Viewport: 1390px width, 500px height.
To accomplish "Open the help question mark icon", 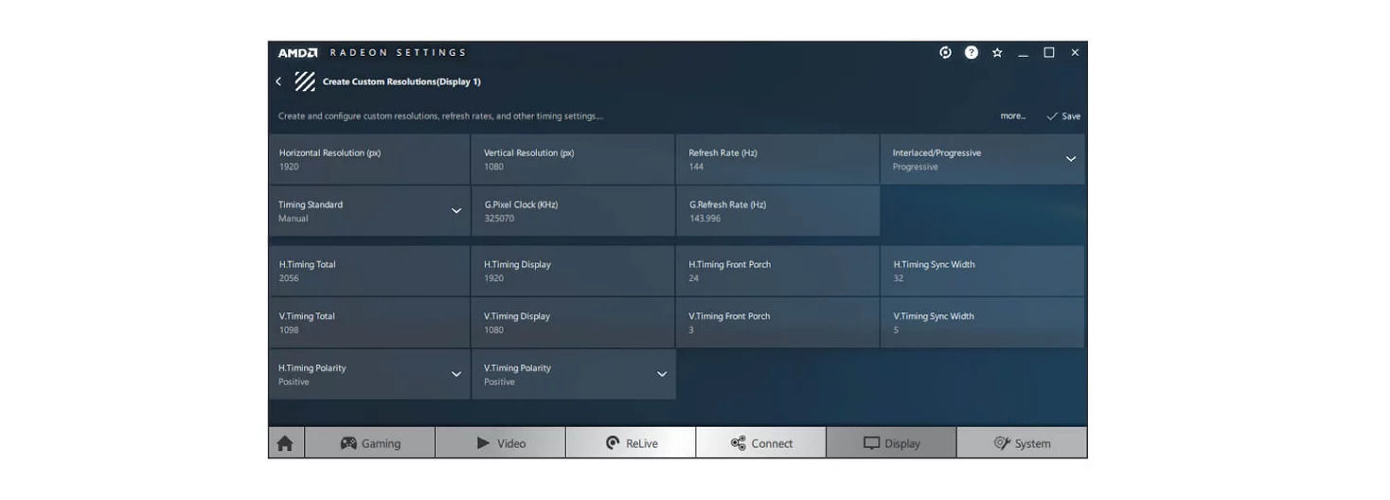I will pyautogui.click(x=971, y=53).
